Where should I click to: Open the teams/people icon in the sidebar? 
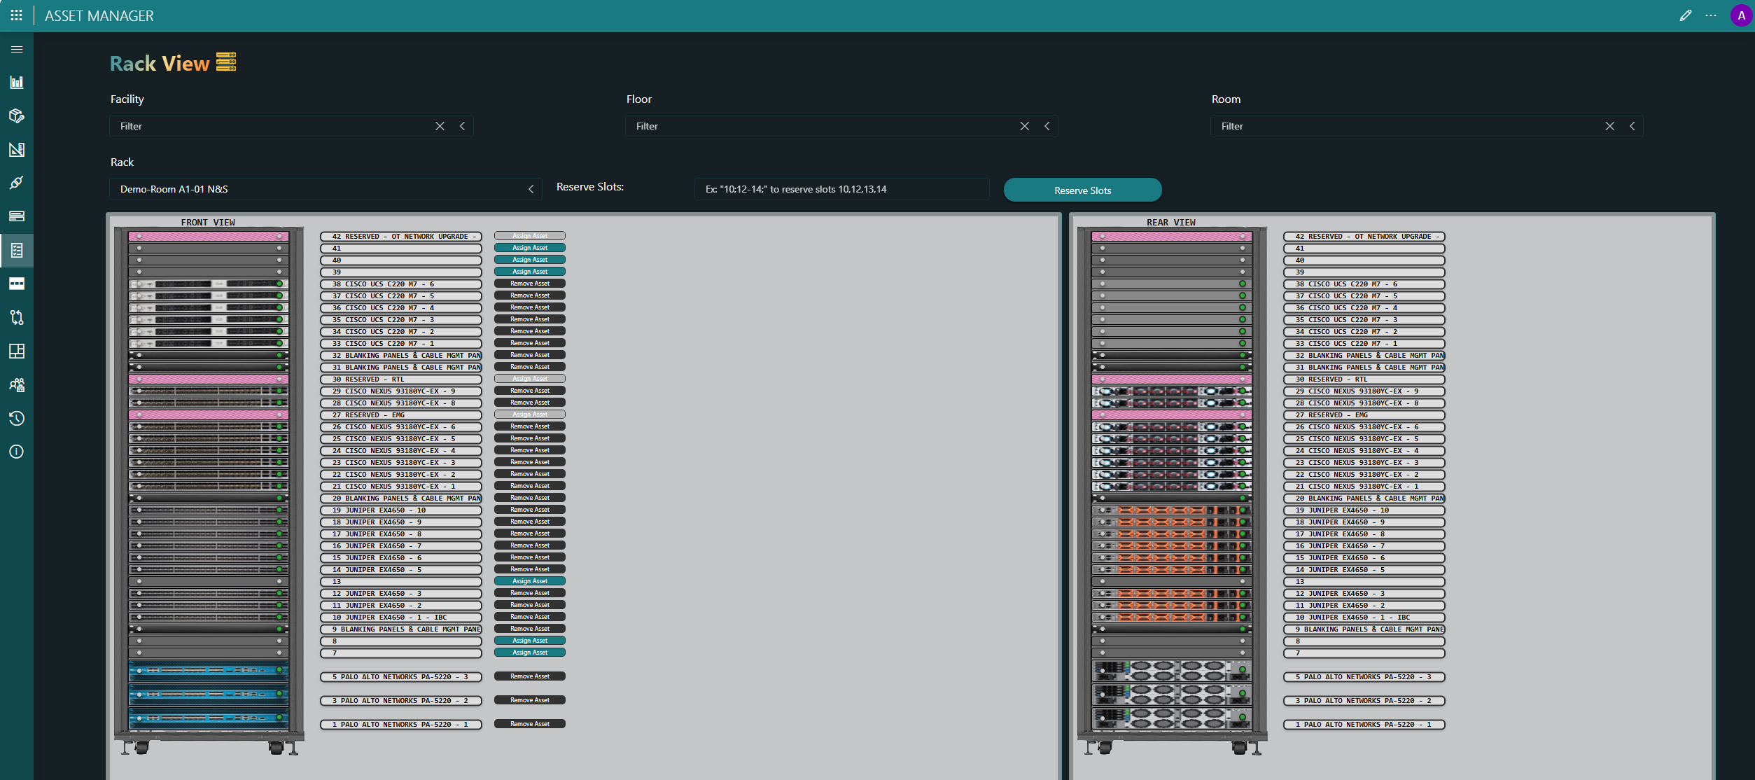[16, 384]
